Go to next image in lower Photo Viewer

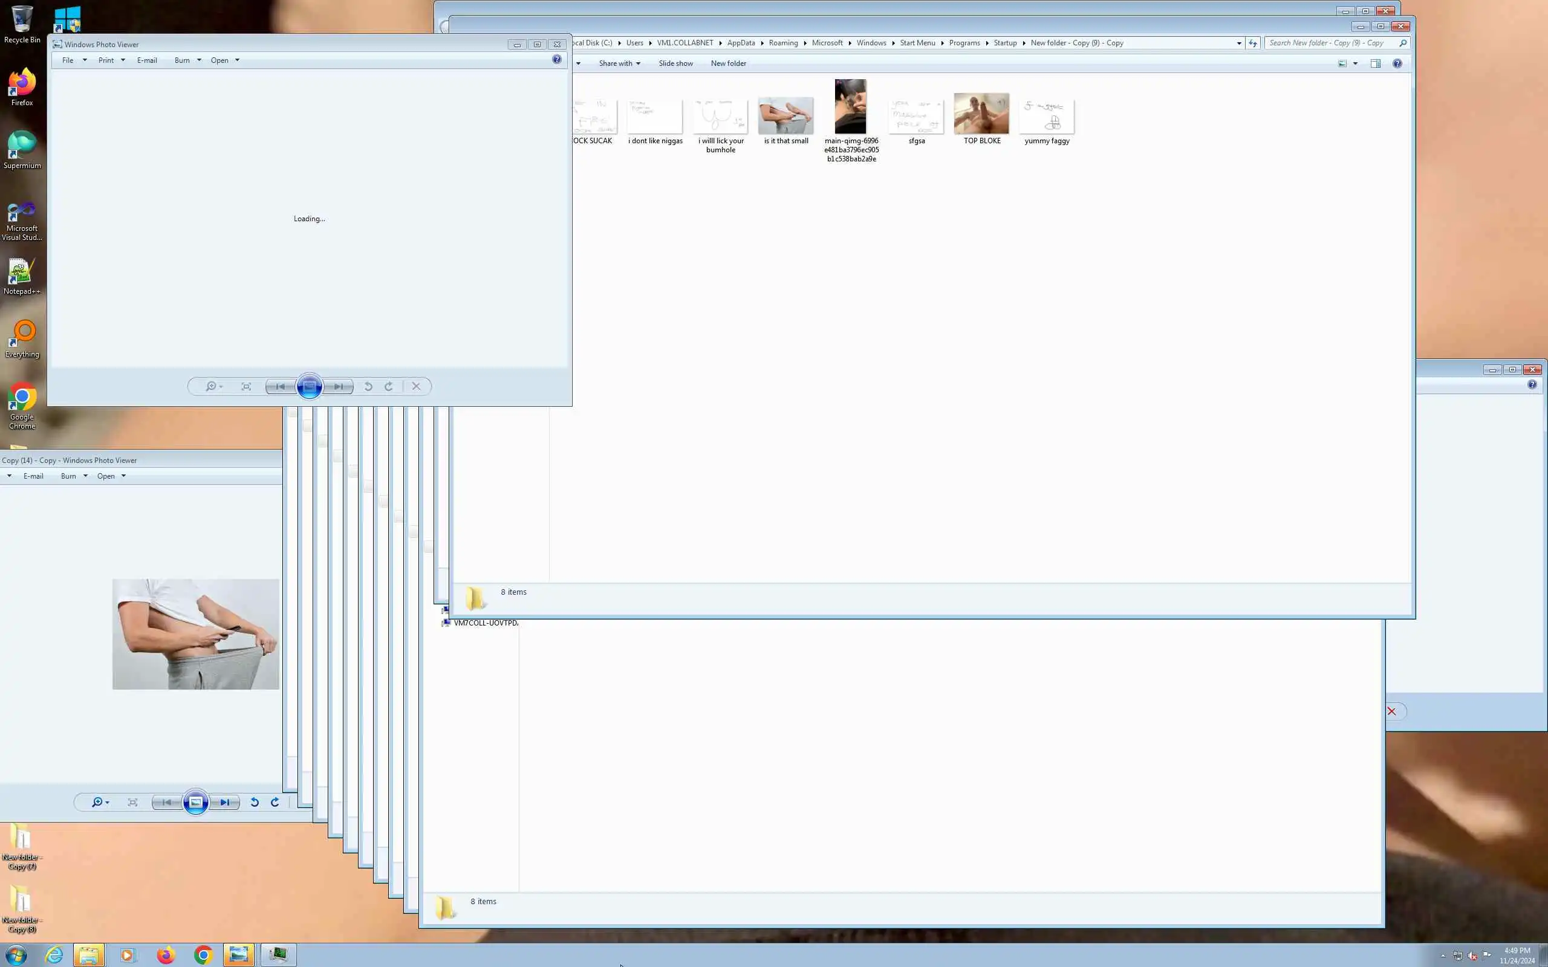point(225,802)
